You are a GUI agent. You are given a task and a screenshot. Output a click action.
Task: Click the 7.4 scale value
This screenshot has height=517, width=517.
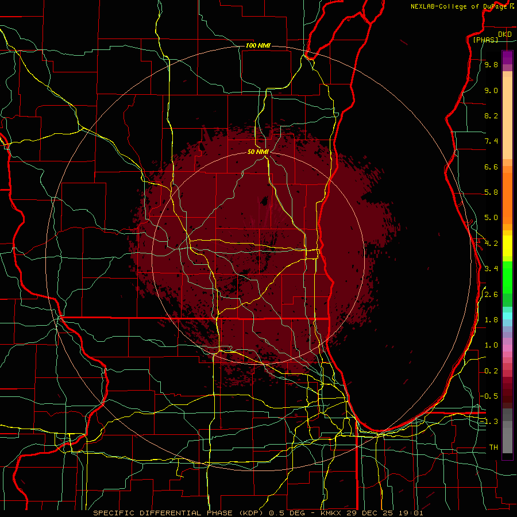click(x=491, y=141)
